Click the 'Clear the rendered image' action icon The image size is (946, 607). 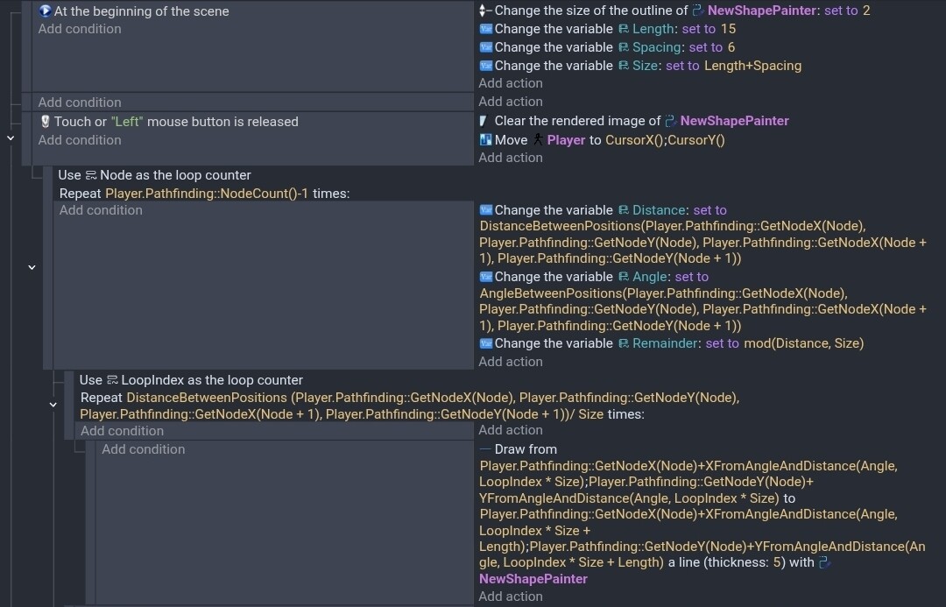click(x=484, y=121)
